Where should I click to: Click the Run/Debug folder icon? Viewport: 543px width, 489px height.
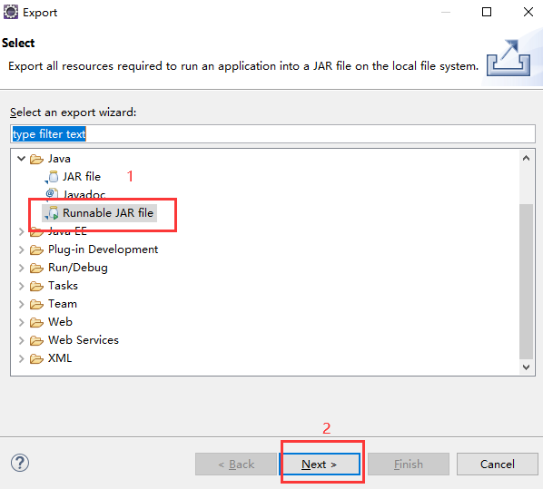coord(36,269)
